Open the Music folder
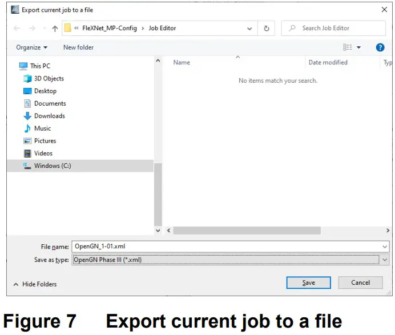Image resolution: width=395 pixels, height=335 pixels. tap(43, 128)
